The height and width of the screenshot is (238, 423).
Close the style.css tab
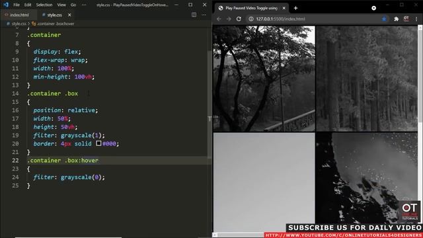point(69,15)
